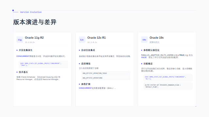Click the PARALLEL_ADAPTIVE_MULTI_USER parameter text
Viewport: 209px width, 117px height.
[x=156, y=55]
